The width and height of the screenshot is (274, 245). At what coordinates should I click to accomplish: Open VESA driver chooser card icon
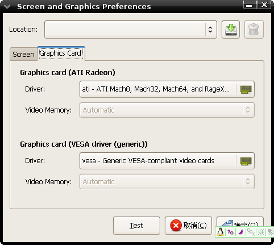[246, 161]
